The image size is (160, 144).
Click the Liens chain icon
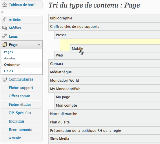click(4, 36)
